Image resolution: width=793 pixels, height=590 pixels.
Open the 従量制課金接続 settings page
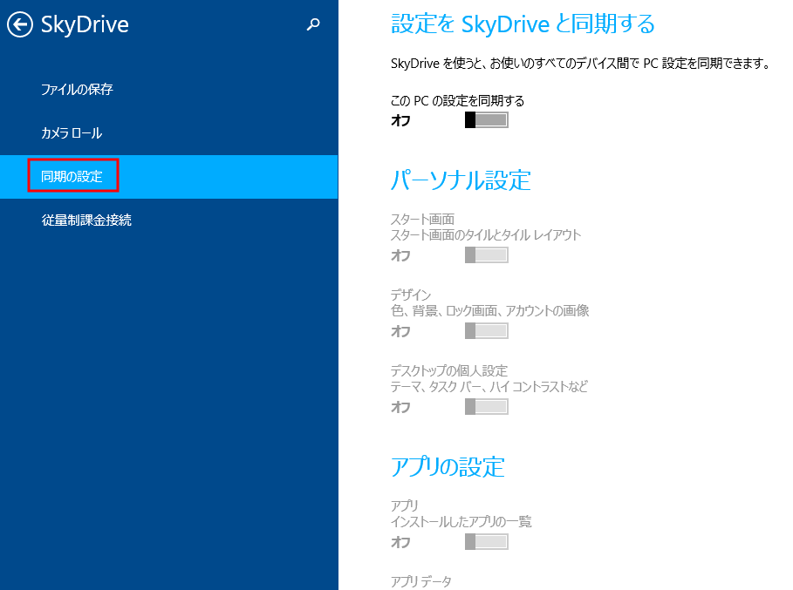(86, 220)
